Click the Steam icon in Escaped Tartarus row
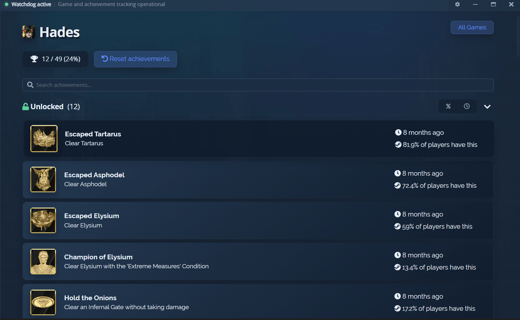The width and height of the screenshot is (520, 320). coord(398,145)
